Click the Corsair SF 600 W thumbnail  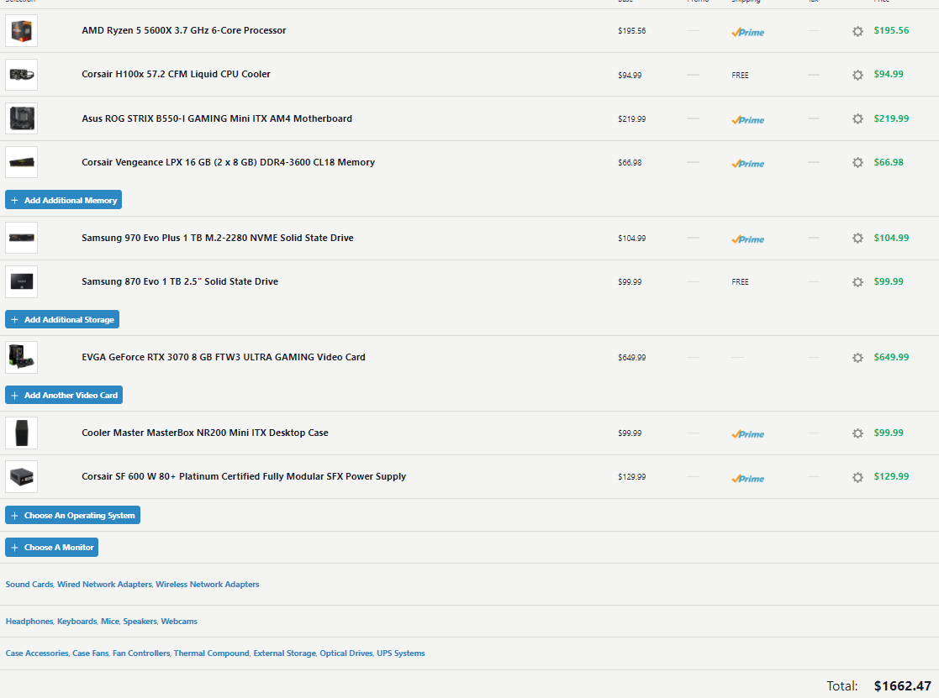pyautogui.click(x=22, y=477)
